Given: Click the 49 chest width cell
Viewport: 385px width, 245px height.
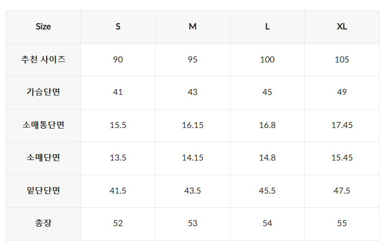Looking at the screenshot, I should pyautogui.click(x=342, y=92).
